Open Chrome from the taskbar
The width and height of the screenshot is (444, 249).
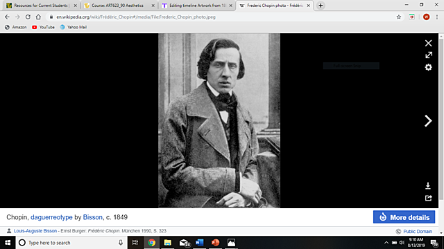tap(152, 243)
